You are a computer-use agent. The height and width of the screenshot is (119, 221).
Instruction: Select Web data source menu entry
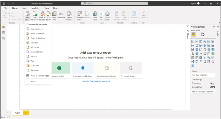pyautogui.click(x=38, y=61)
